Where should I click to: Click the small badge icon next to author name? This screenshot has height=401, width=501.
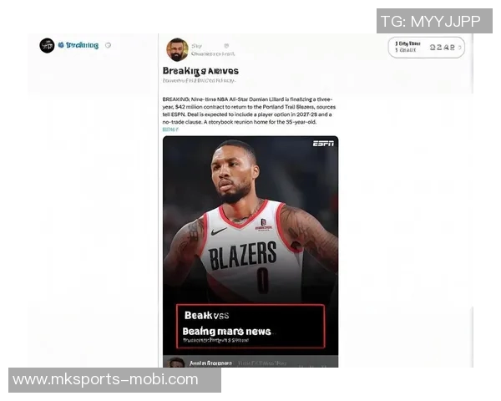coord(226,46)
